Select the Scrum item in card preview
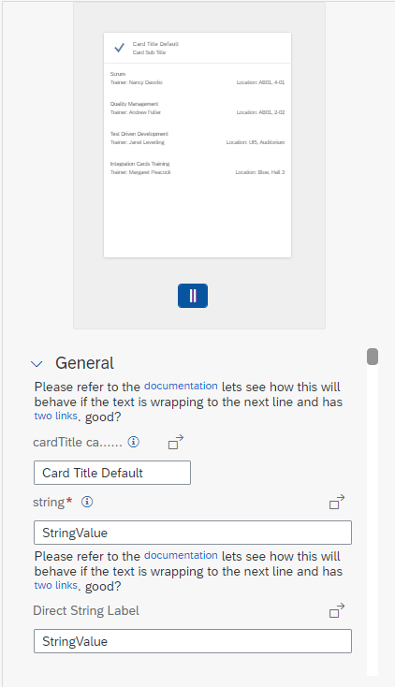Screen dimensions: 395x687 [x=197, y=78]
